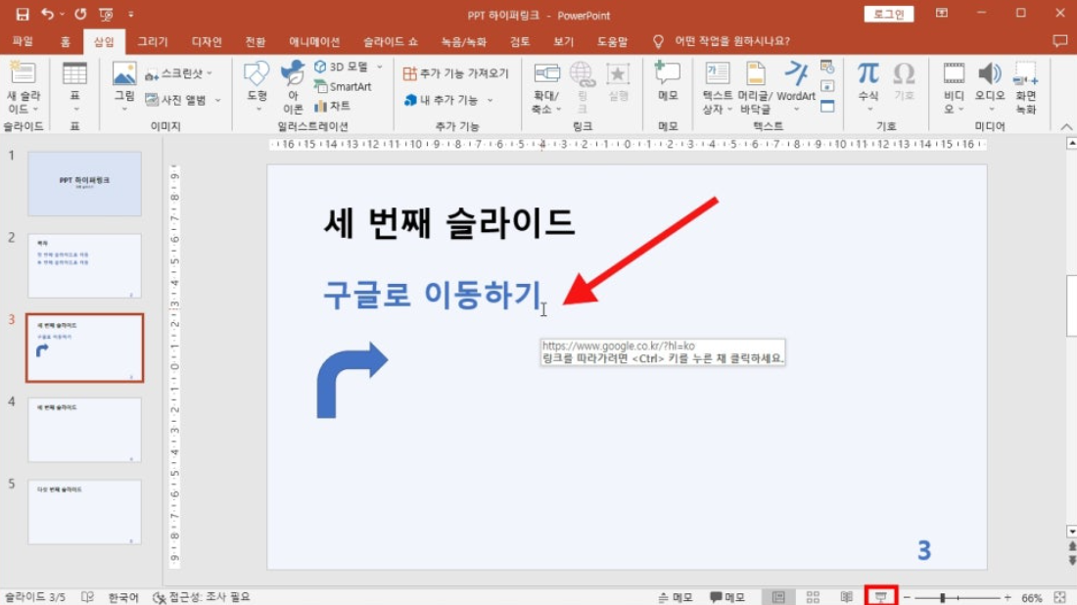Start the slideshow from the status bar
Screen dimensions: 1077x605
tap(881, 596)
